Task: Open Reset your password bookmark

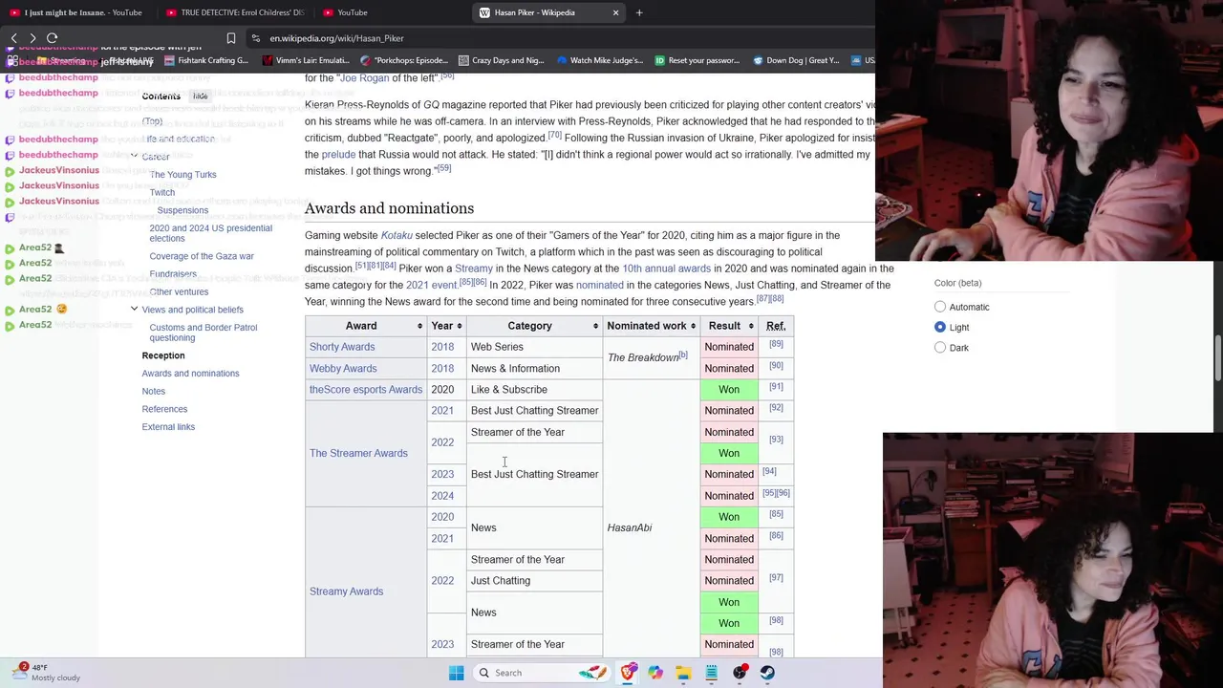Action: tap(697, 60)
